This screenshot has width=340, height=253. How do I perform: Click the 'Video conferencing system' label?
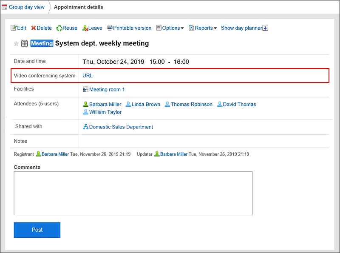[x=45, y=76]
